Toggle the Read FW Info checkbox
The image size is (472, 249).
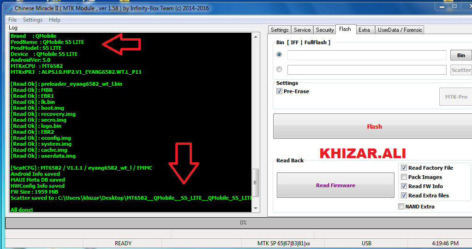(404, 186)
